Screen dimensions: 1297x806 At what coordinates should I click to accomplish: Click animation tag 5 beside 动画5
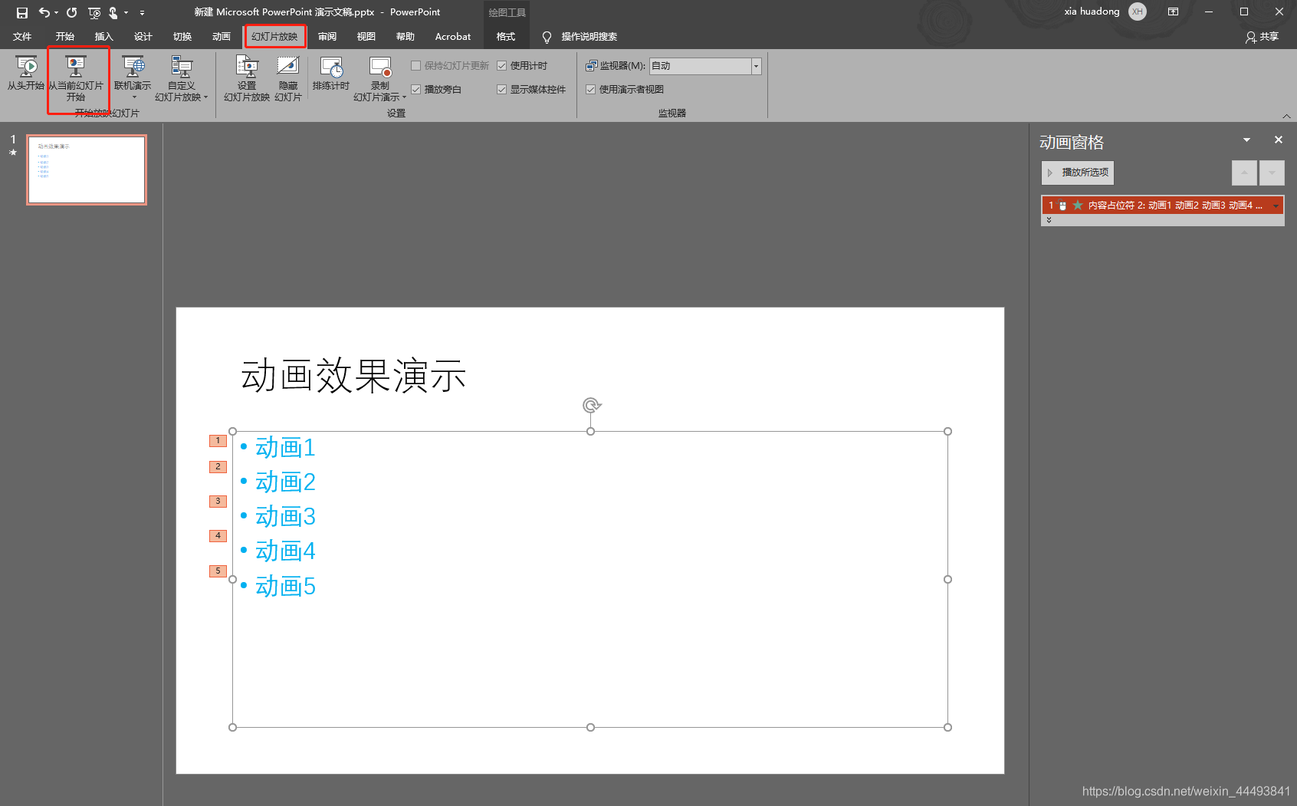[x=218, y=571]
